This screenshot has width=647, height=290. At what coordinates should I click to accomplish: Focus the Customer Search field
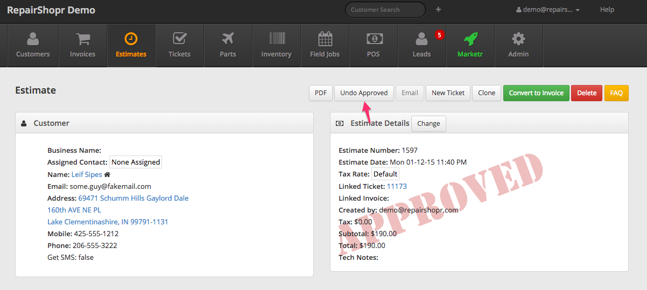(x=384, y=10)
